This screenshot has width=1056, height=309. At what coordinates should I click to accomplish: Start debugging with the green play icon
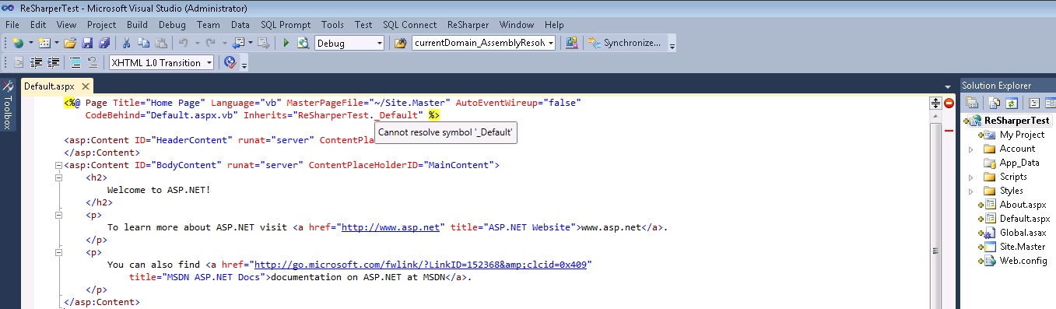[286, 43]
